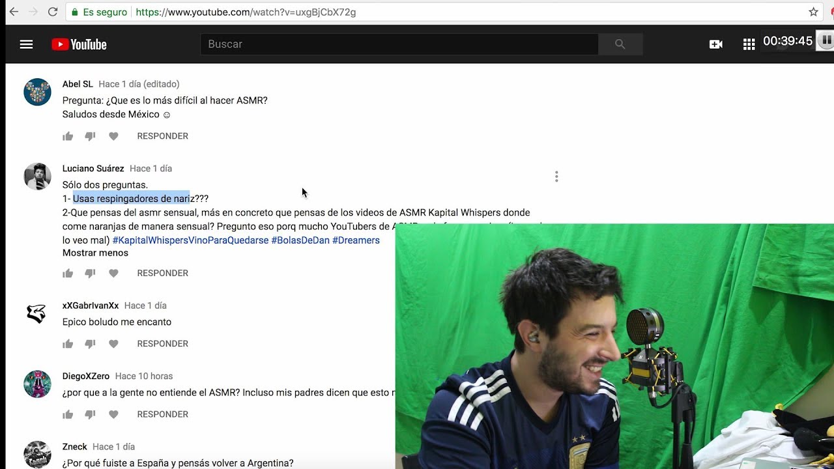The image size is (834, 469).
Task: Dislike xXGabrIvanXx's comment
Action: click(x=91, y=344)
